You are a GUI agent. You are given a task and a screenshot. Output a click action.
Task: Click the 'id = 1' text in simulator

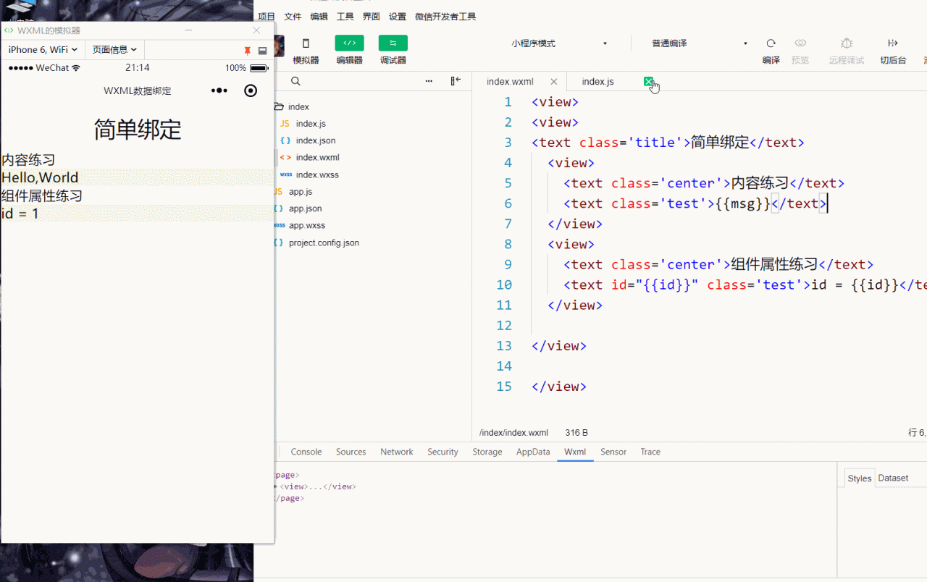click(x=20, y=214)
